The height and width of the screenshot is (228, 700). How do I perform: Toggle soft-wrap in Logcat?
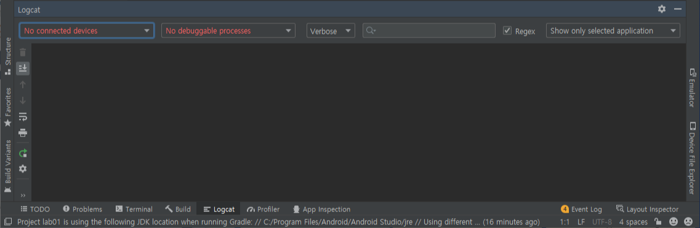(x=23, y=117)
